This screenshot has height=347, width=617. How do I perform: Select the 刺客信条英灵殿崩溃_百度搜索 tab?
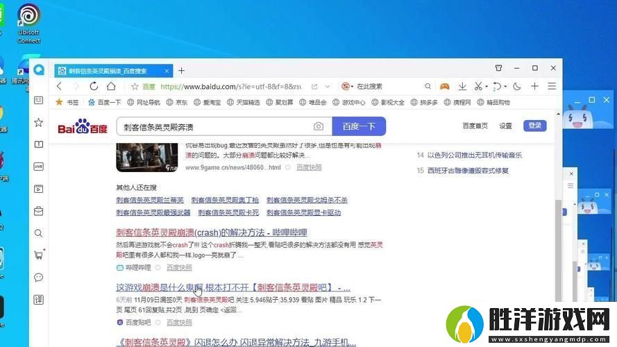113,71
